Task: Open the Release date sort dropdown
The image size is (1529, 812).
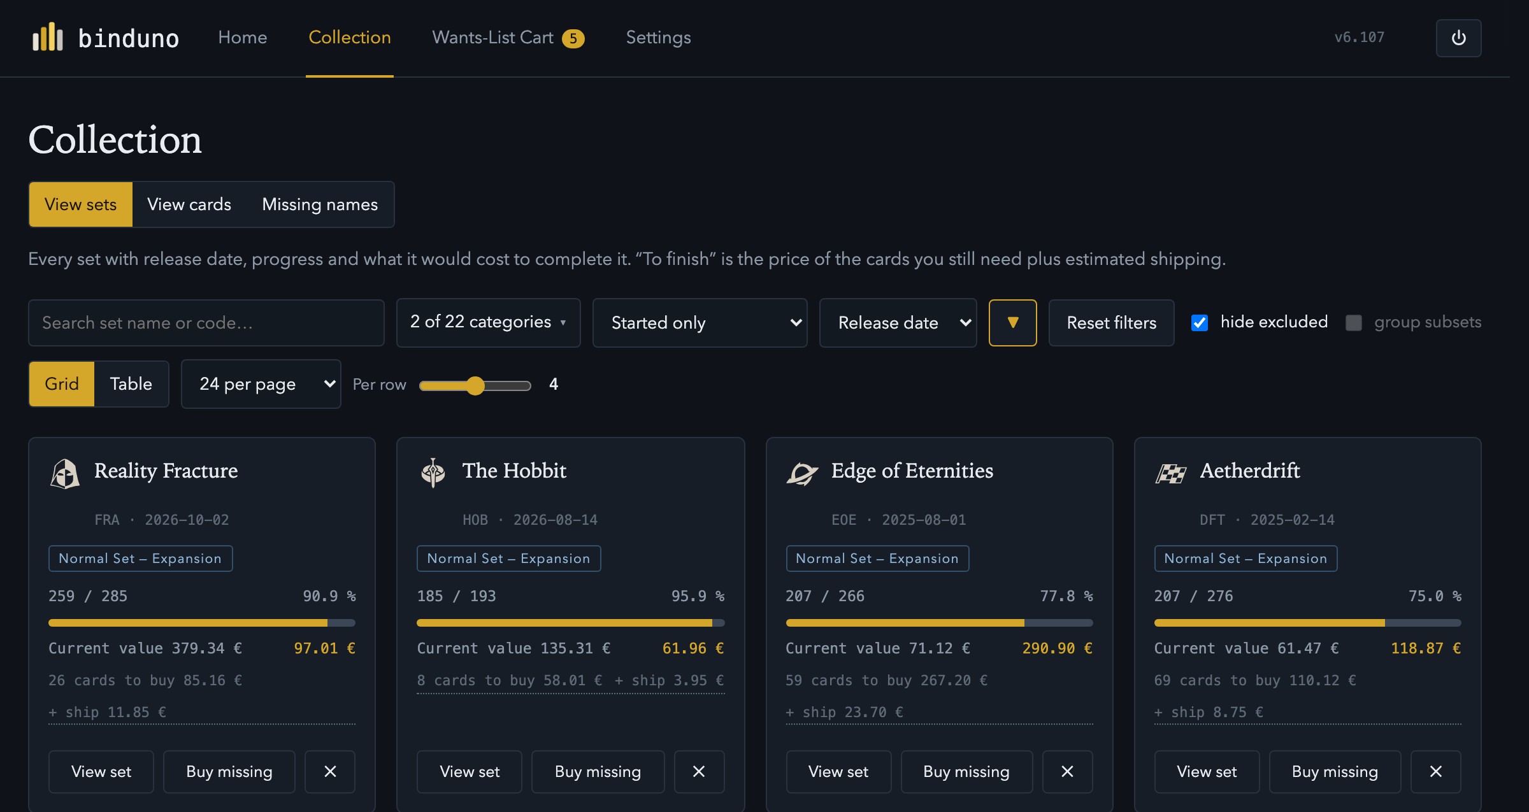Action: [x=898, y=323]
